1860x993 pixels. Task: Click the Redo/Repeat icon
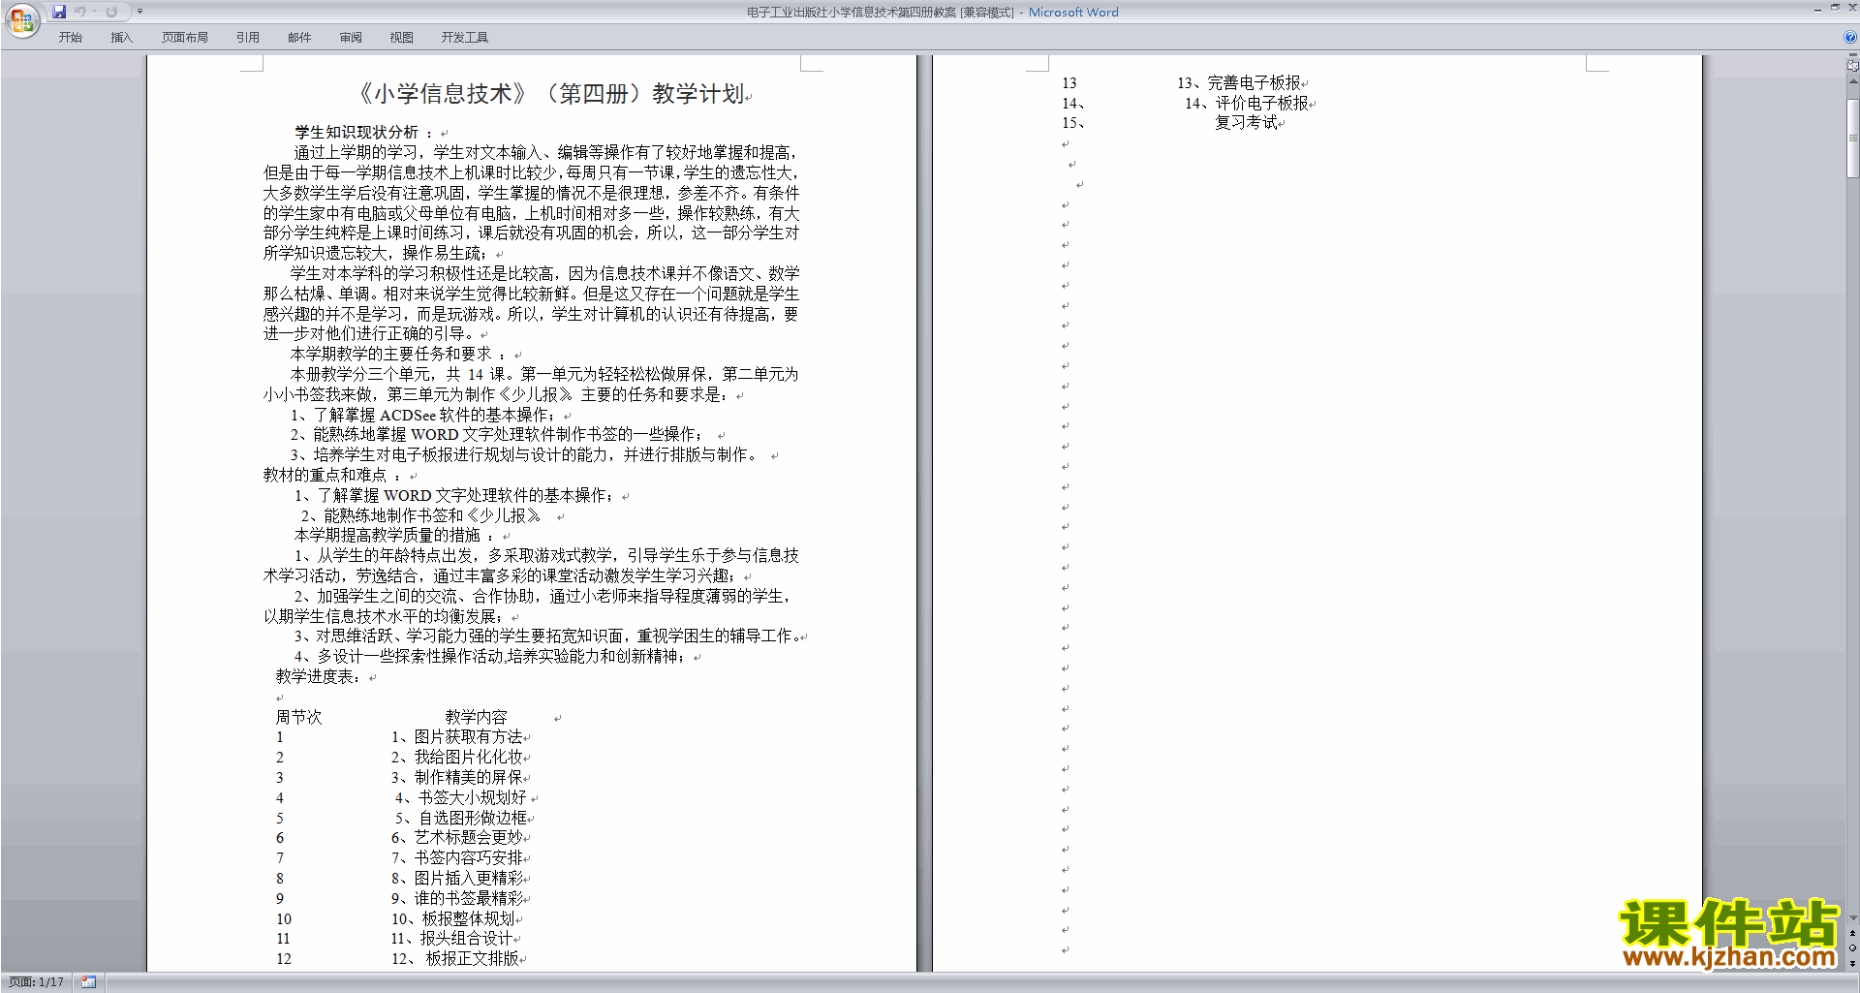pyautogui.click(x=111, y=12)
